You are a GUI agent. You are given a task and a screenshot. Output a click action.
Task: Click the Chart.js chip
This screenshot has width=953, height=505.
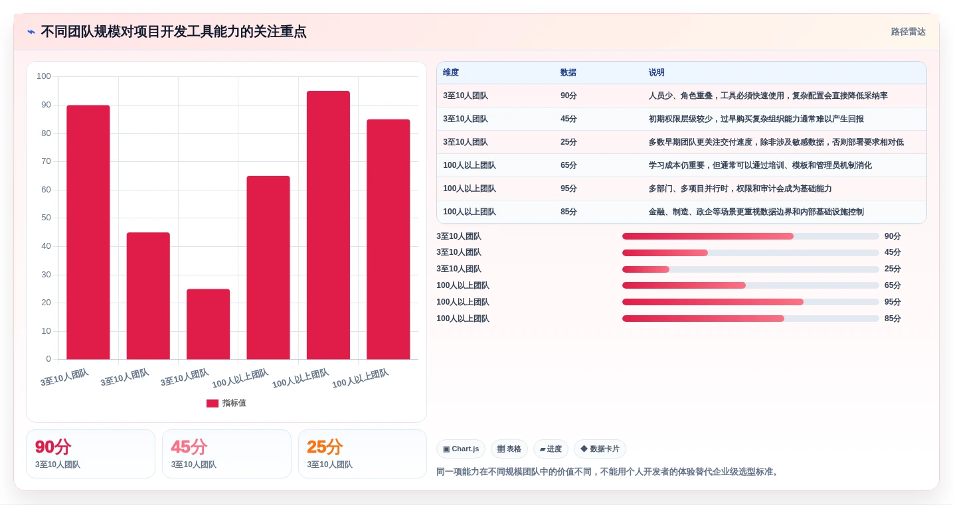point(461,449)
